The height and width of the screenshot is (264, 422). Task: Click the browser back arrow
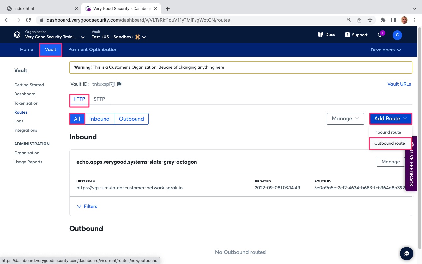(7, 20)
